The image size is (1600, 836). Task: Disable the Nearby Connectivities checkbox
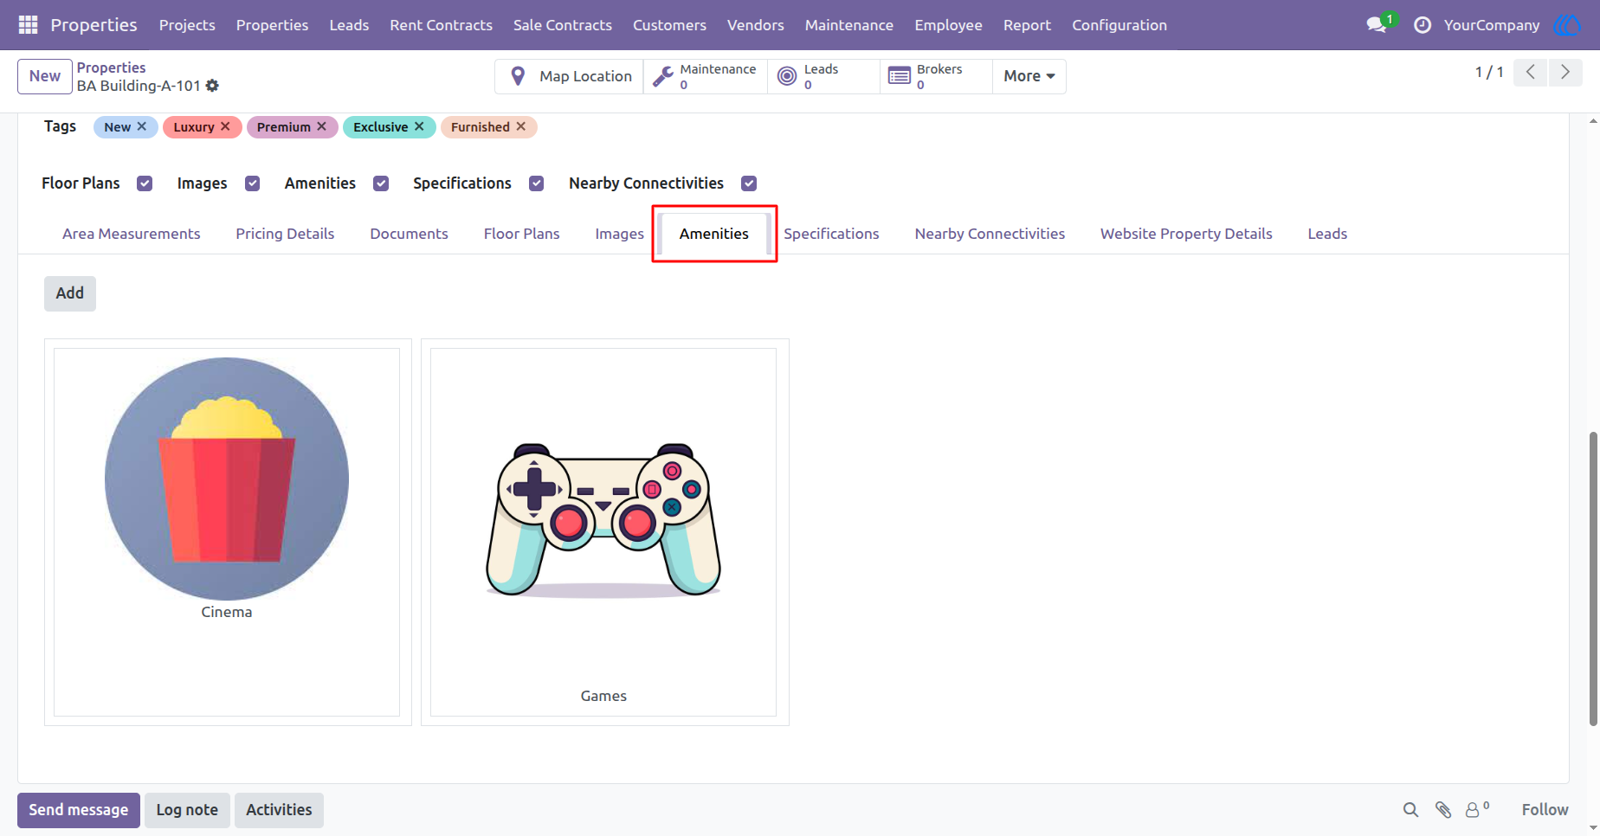[749, 183]
